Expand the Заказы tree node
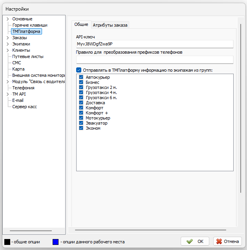Screen dimensions: 247x250 point(7,38)
